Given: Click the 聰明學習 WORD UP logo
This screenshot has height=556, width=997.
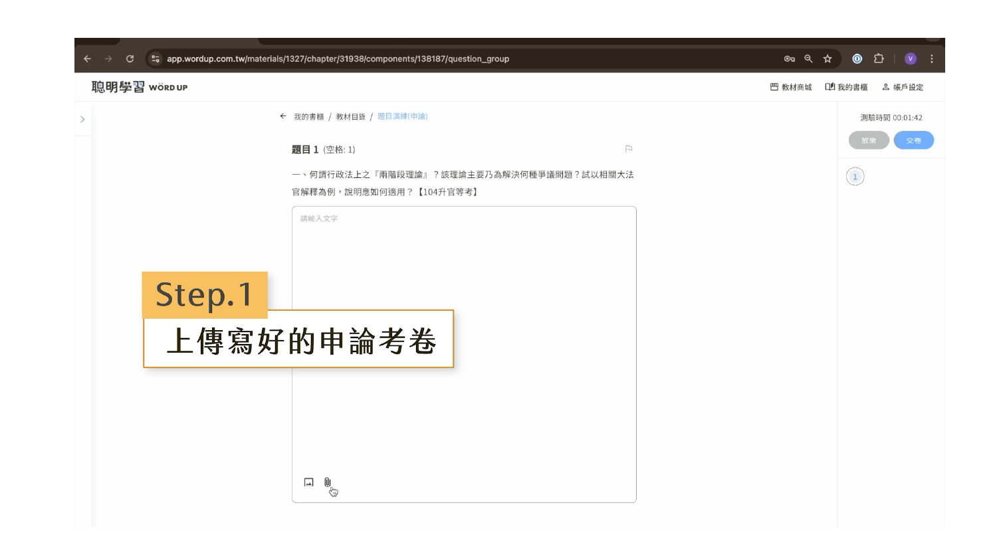Looking at the screenshot, I should click(x=140, y=87).
